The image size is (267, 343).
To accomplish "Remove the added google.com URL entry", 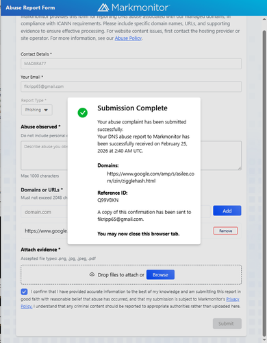I will coord(225,230).
